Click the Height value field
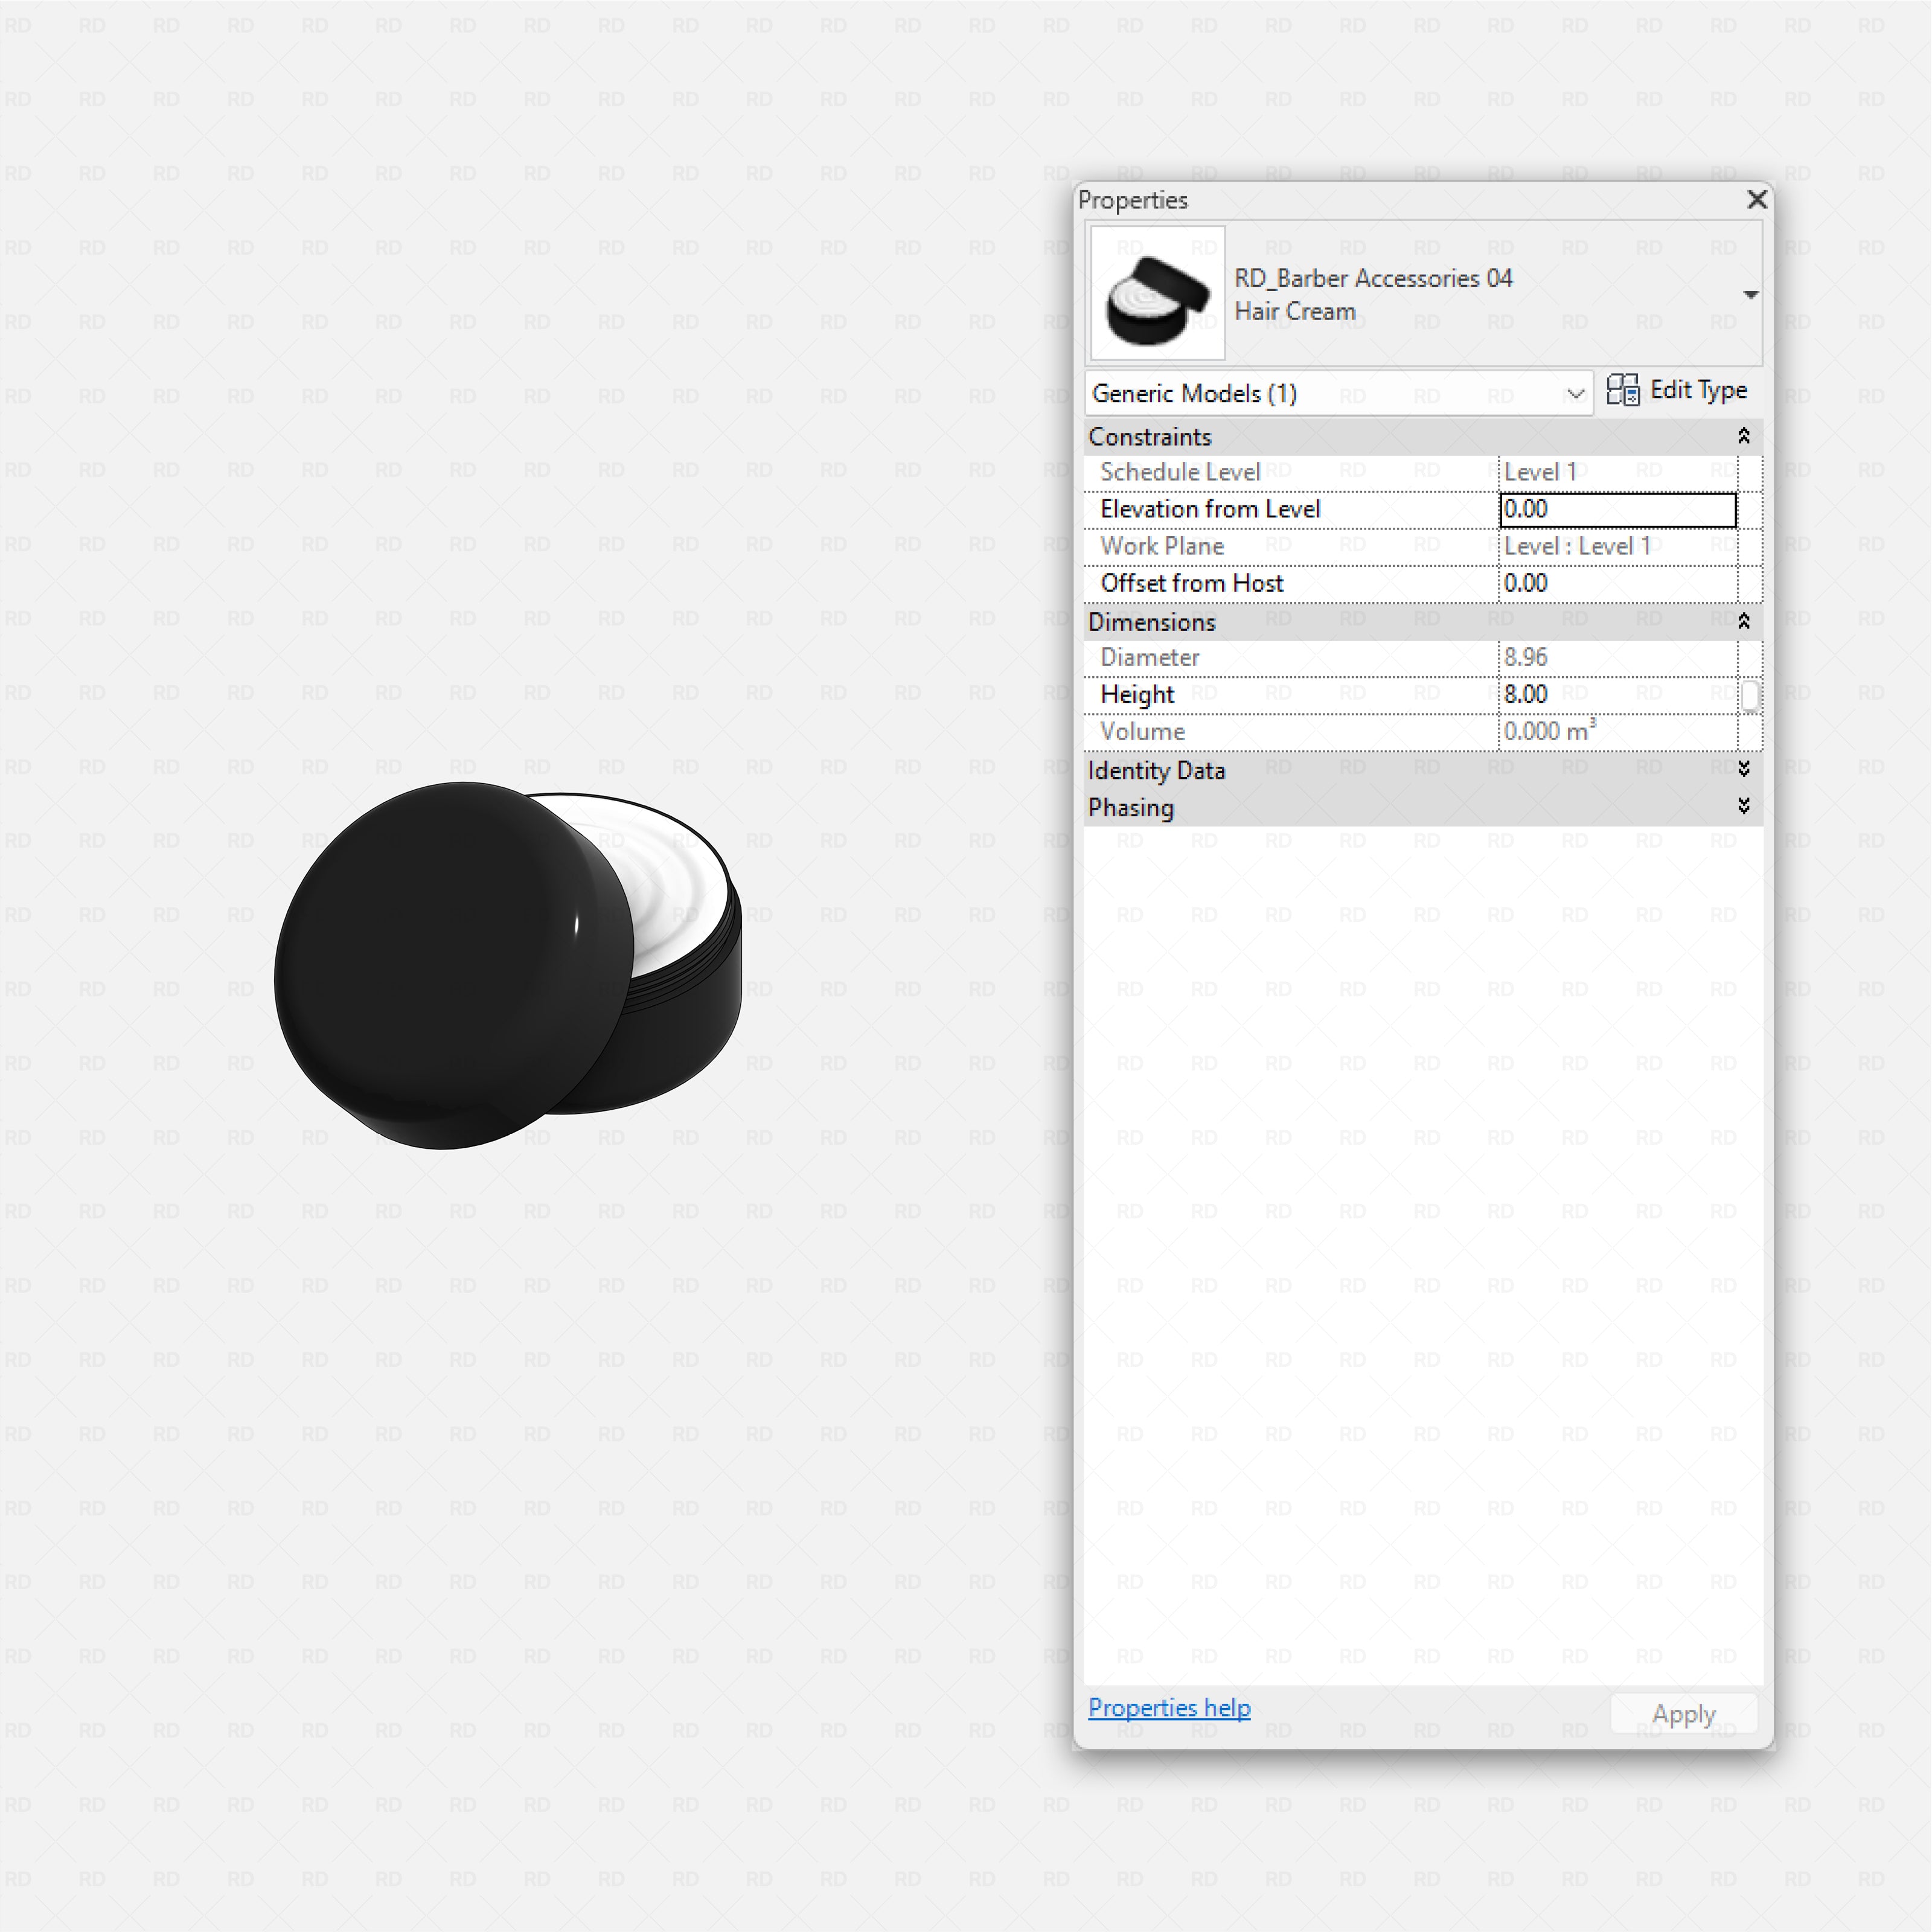This screenshot has height=1932, width=1932. (x=1617, y=695)
